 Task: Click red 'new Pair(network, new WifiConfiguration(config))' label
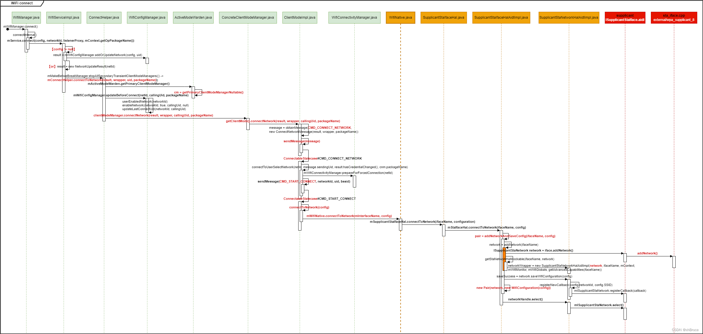tap(514, 288)
